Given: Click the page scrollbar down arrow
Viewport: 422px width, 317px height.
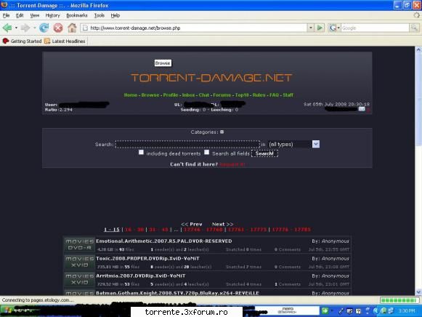Looking at the screenshot, I should point(418,292).
